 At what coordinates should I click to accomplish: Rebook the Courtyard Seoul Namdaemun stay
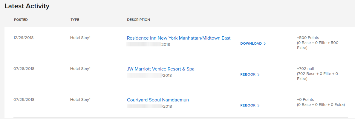250,106
